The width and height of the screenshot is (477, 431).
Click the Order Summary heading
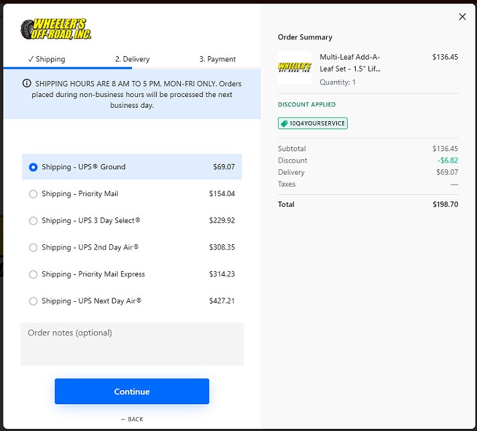pos(305,37)
